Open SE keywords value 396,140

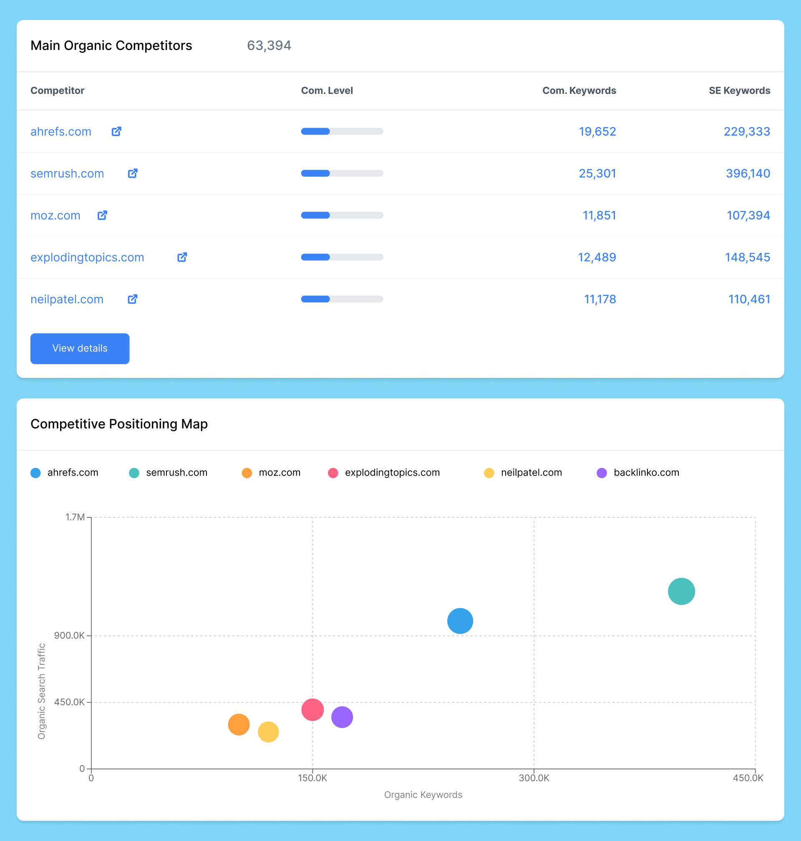[748, 173]
